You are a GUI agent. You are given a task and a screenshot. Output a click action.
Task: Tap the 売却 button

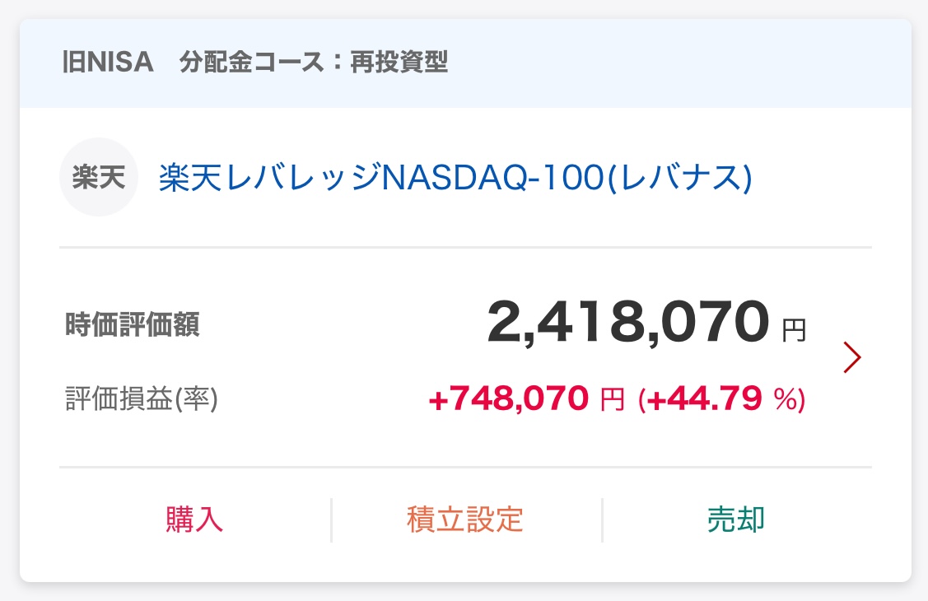point(736,519)
